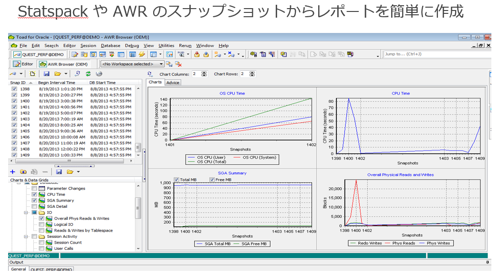Sort by Snap ID column header

point(21,83)
